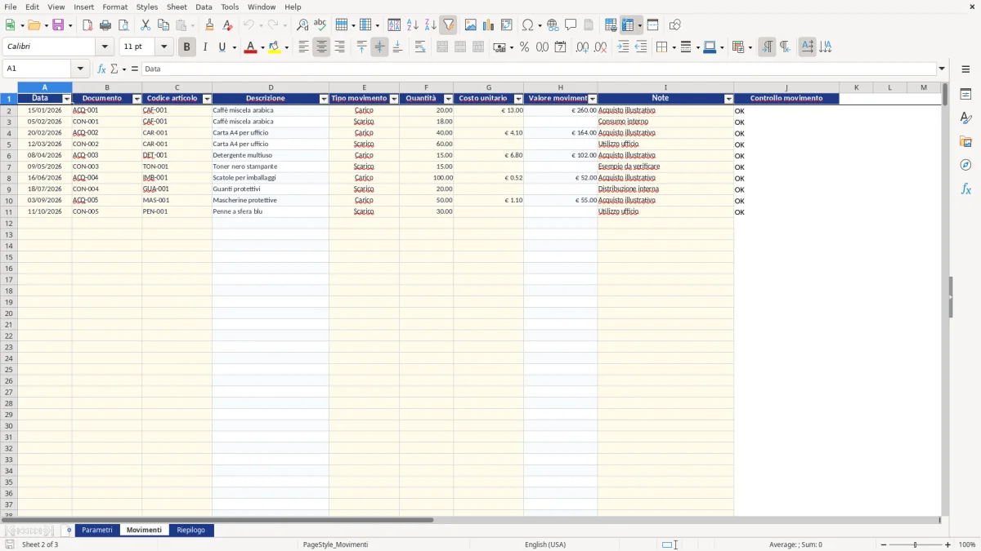Click the Insert Chart icon

tap(489, 25)
